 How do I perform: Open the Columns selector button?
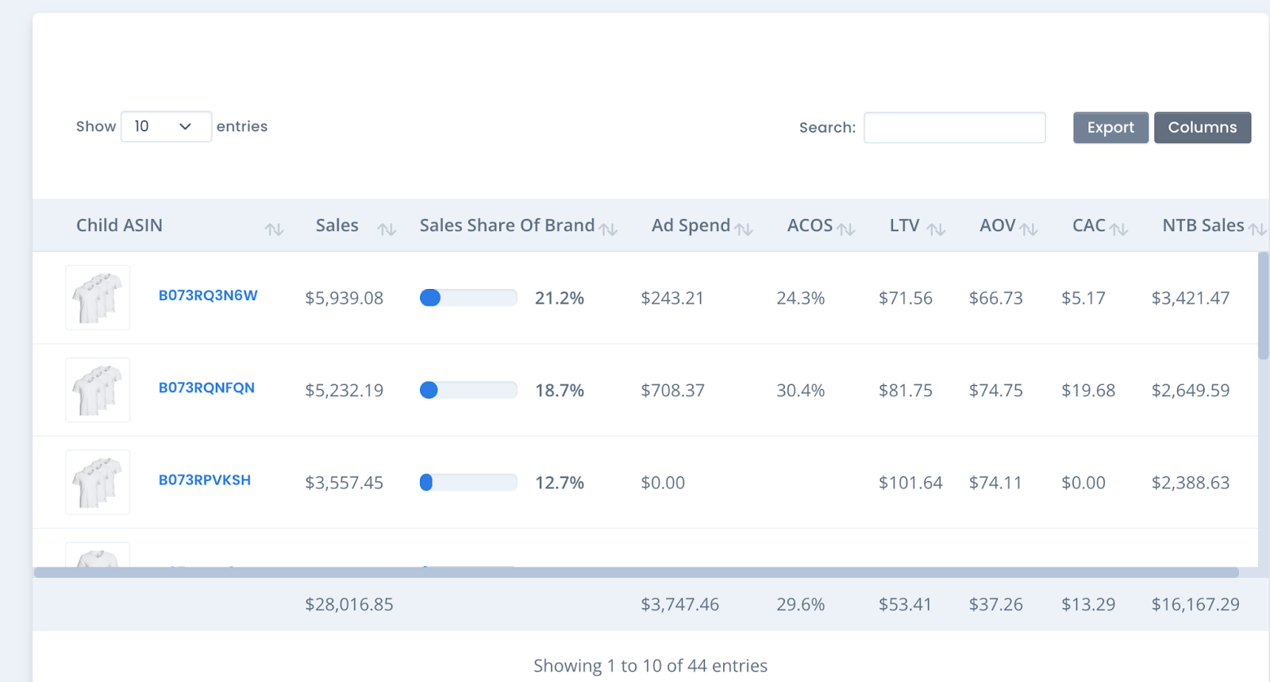pyautogui.click(x=1202, y=128)
